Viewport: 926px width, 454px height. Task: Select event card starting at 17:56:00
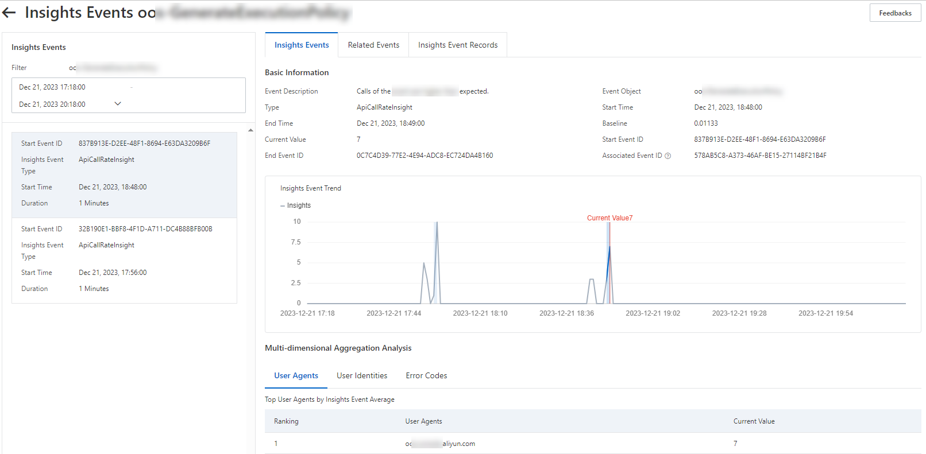click(x=124, y=261)
